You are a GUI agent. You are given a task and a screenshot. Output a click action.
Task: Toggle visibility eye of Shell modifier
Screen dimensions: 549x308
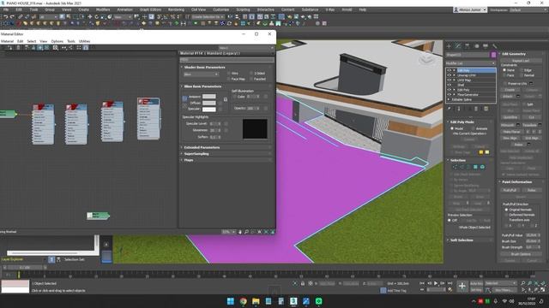click(x=449, y=85)
